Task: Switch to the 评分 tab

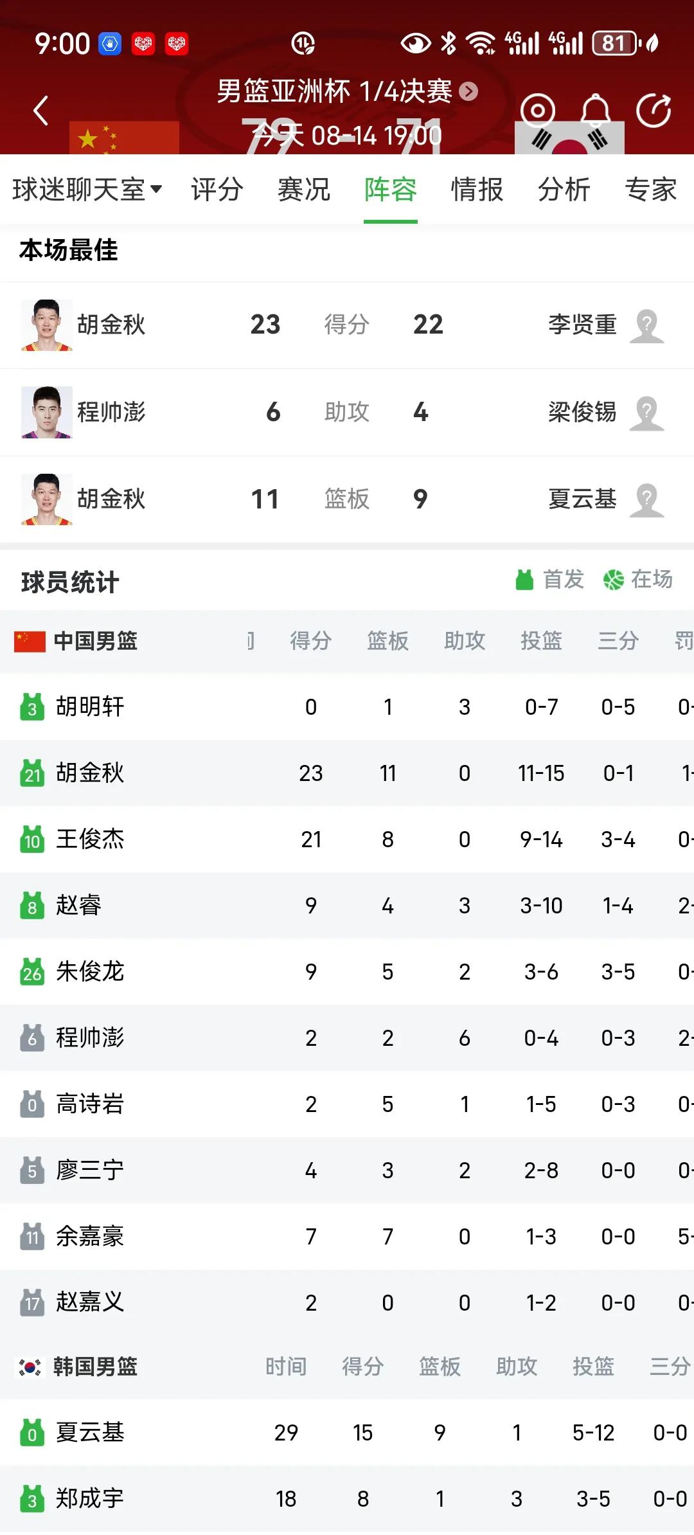Action: pyautogui.click(x=217, y=190)
